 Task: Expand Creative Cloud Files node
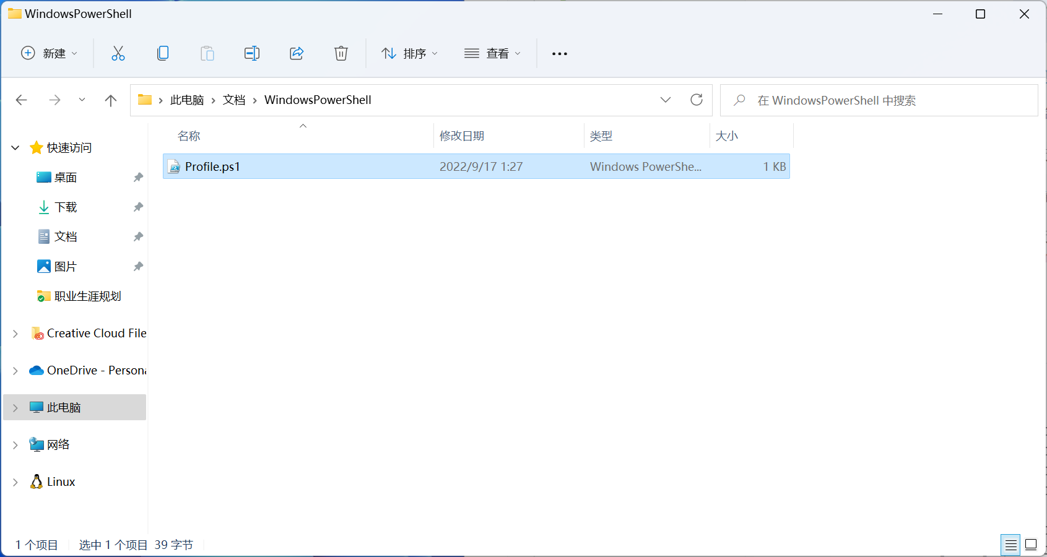[15, 334]
